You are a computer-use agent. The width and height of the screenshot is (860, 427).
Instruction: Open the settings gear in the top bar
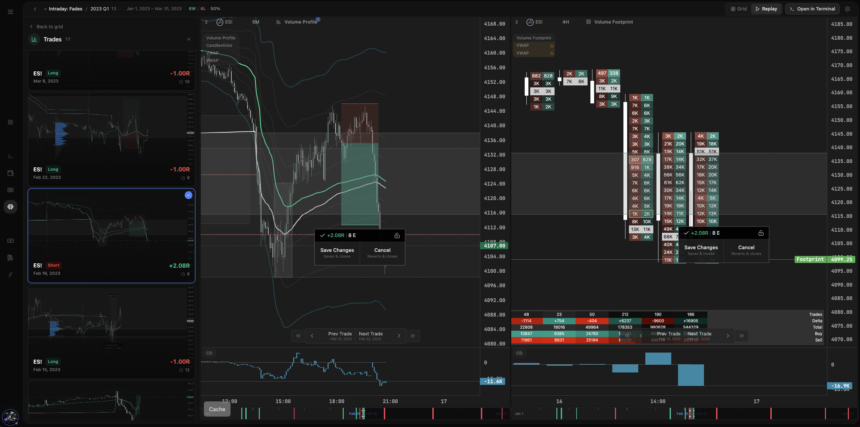coord(847,9)
